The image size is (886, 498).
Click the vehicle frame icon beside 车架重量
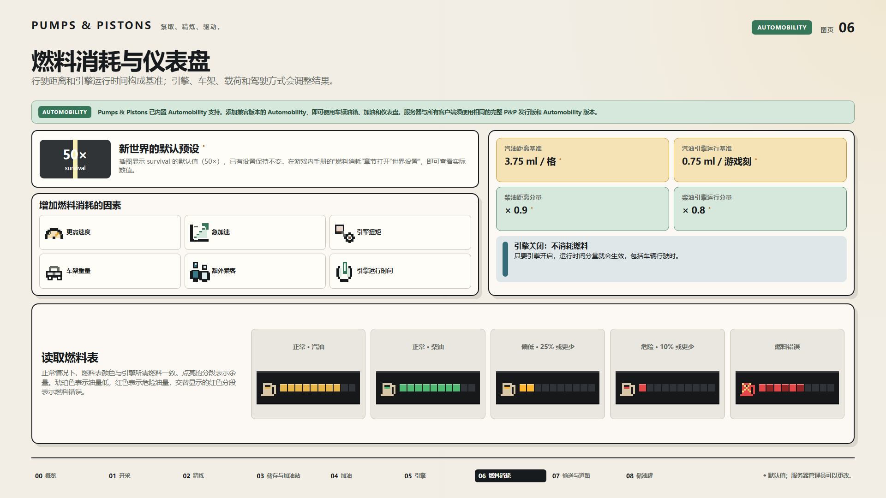point(54,273)
